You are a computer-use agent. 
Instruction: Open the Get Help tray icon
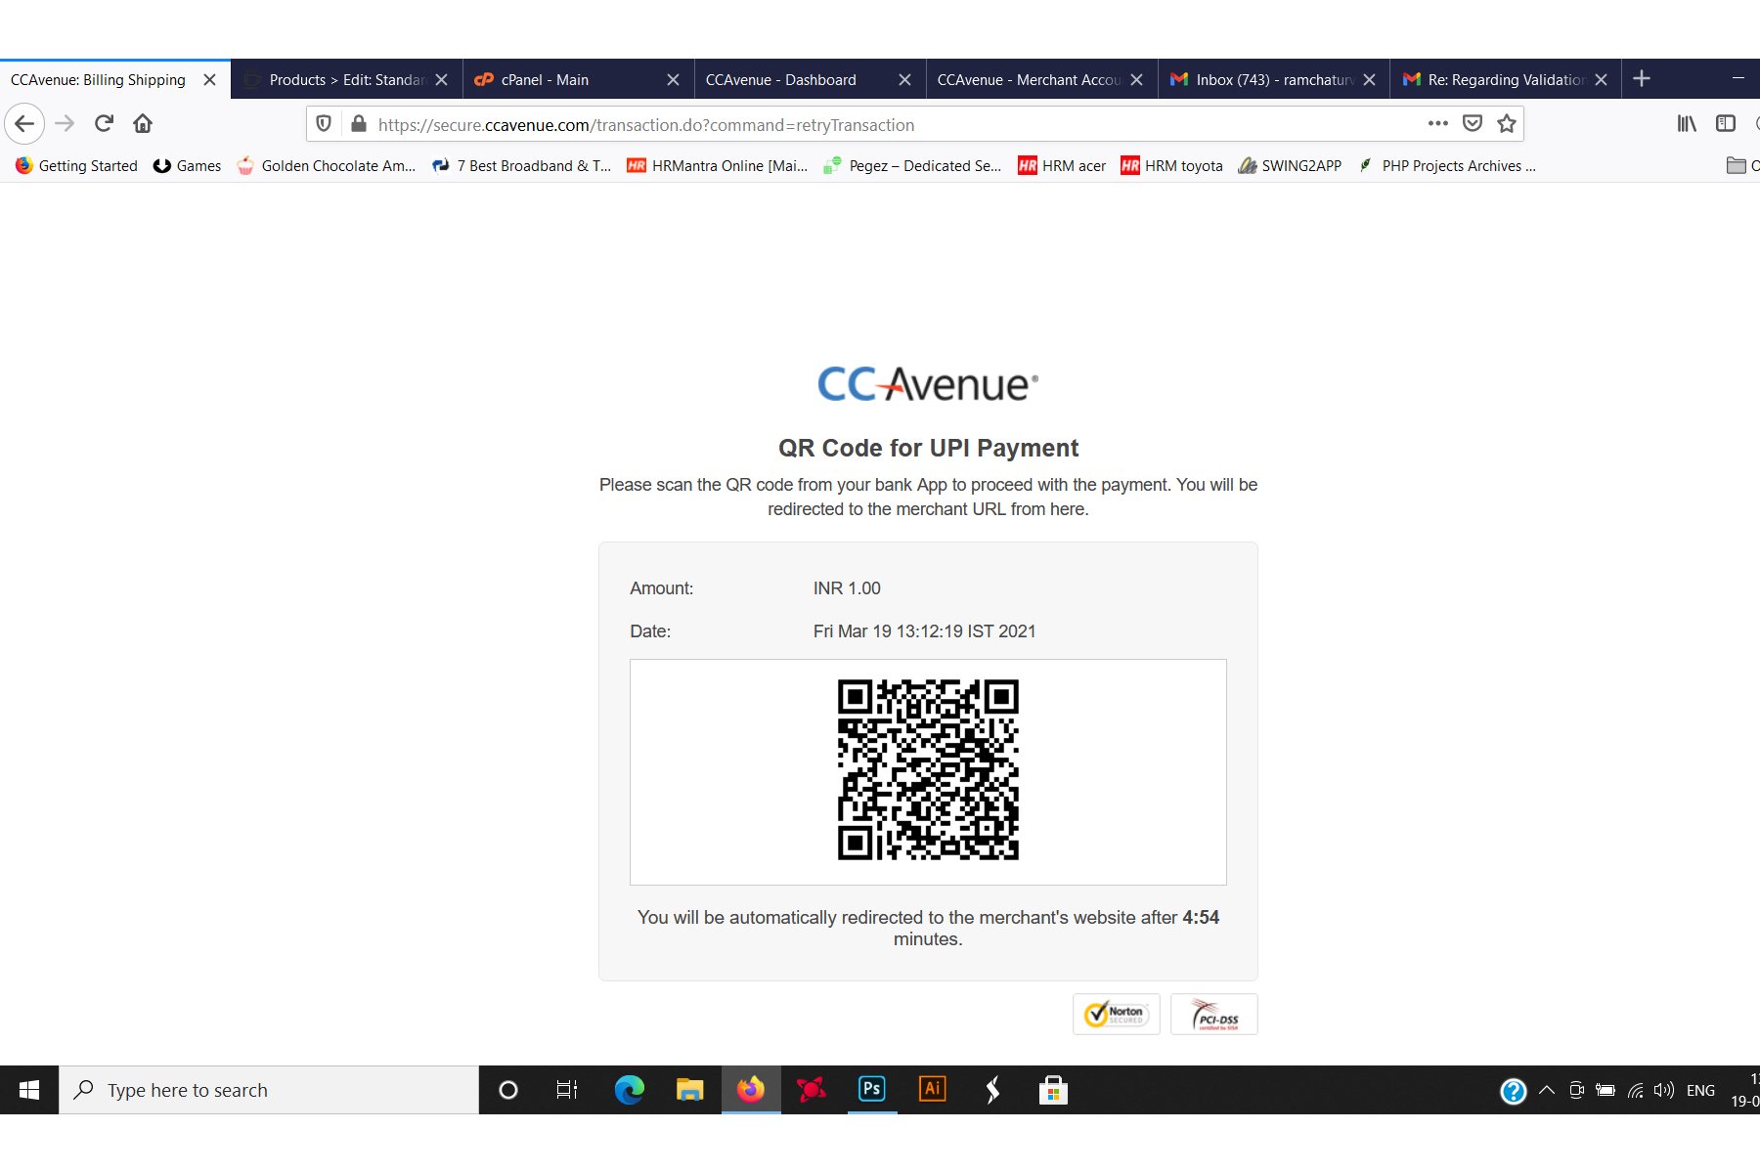(x=1513, y=1091)
